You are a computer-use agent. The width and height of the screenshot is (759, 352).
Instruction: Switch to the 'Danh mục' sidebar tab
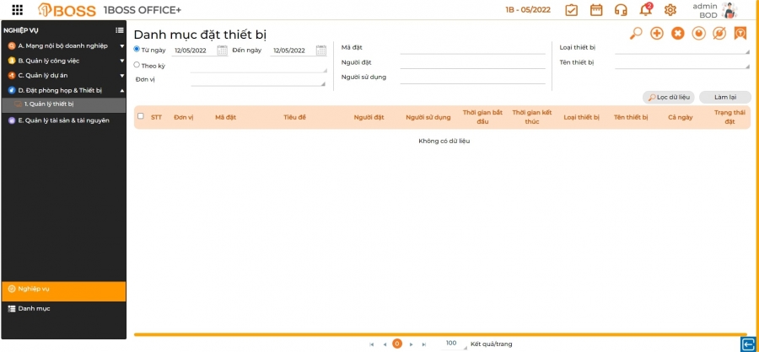click(x=35, y=309)
